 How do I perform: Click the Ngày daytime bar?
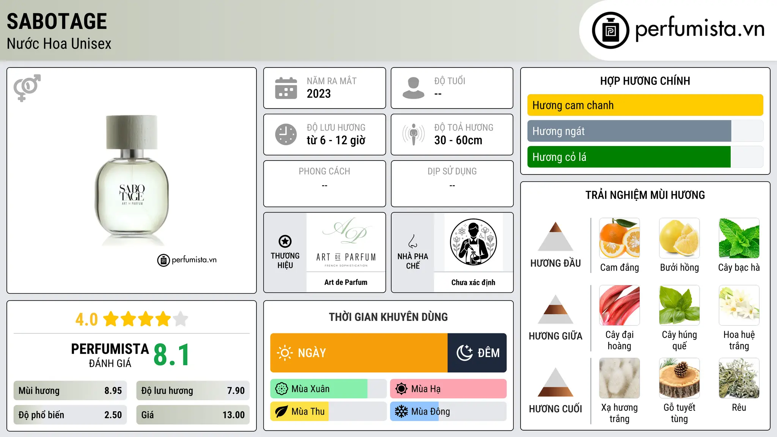coord(359,353)
